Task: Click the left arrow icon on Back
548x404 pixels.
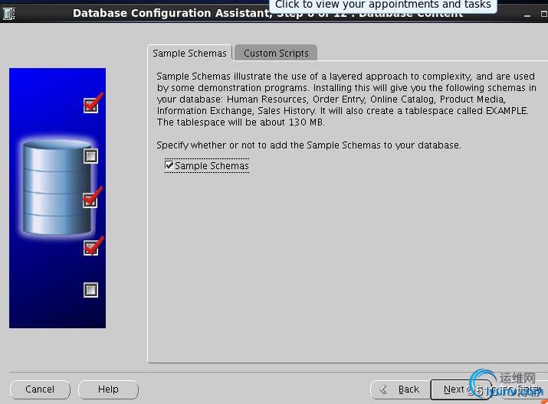Action: tap(383, 389)
